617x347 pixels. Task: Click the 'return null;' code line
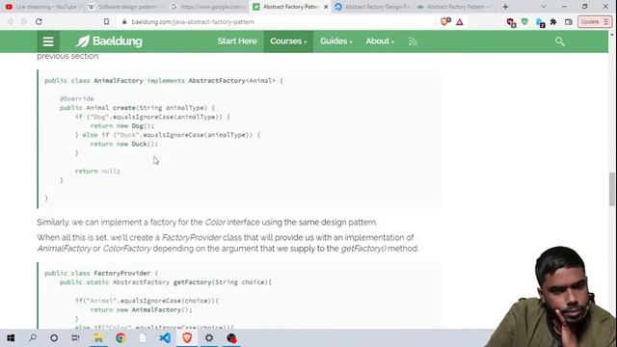(x=97, y=172)
